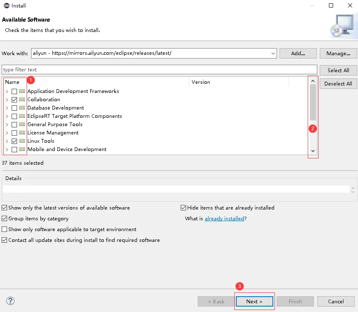Focus the 'type filter text' field

point(159,70)
